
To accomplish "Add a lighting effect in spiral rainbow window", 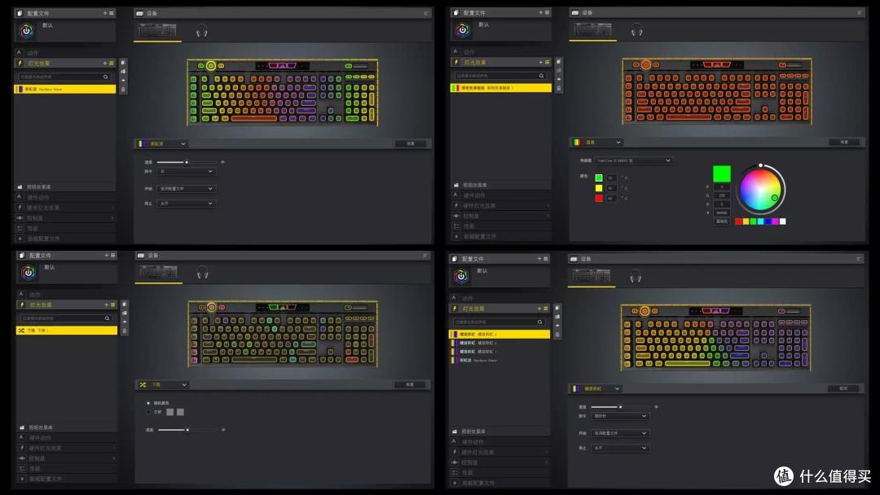I will click(x=539, y=309).
